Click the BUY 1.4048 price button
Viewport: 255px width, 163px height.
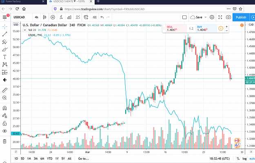click(206, 28)
